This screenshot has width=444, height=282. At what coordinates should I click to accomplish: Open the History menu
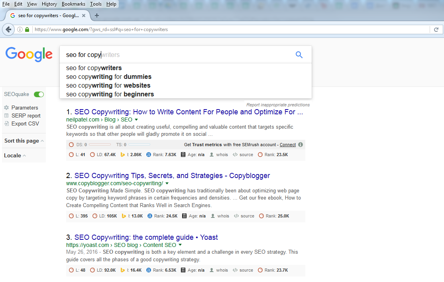point(49,4)
